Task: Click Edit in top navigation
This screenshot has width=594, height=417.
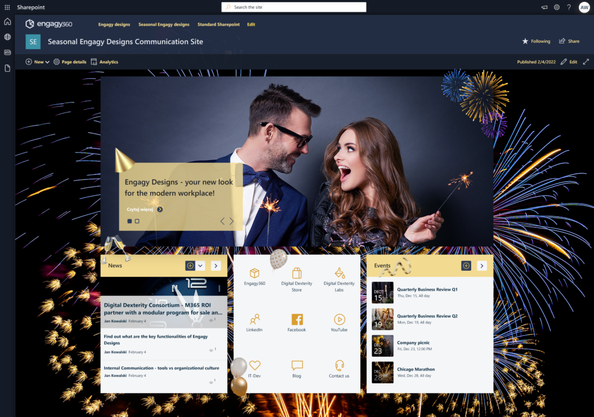Action: pyautogui.click(x=251, y=24)
